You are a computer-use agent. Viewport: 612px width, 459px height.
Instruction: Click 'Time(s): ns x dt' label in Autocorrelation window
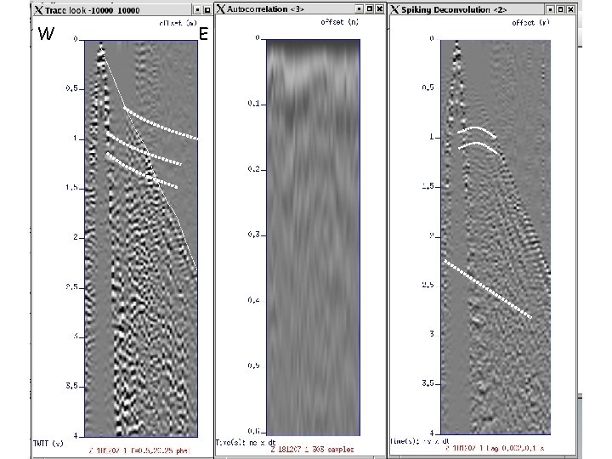tap(246, 443)
